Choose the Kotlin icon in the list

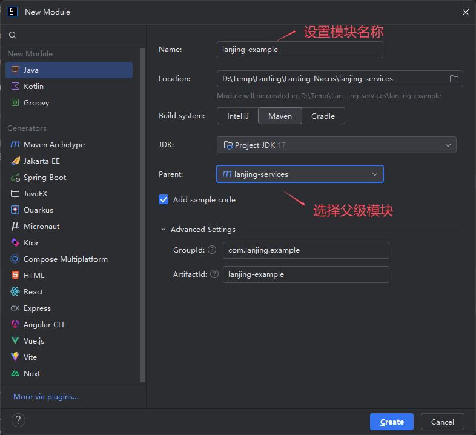[x=15, y=86]
